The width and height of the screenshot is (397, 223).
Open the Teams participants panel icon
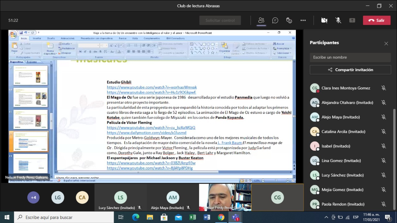tap(261, 20)
